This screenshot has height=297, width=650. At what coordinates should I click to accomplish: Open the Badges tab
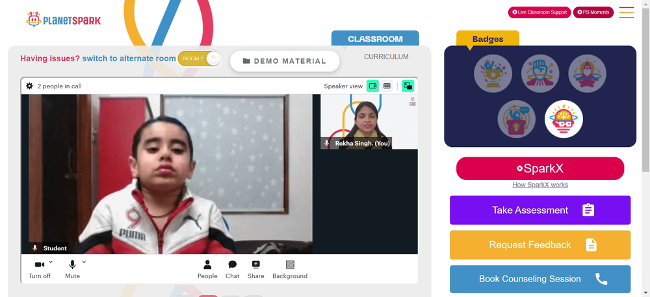[487, 39]
